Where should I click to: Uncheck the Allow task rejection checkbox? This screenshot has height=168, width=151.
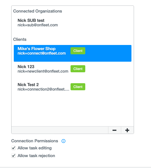[13, 155]
